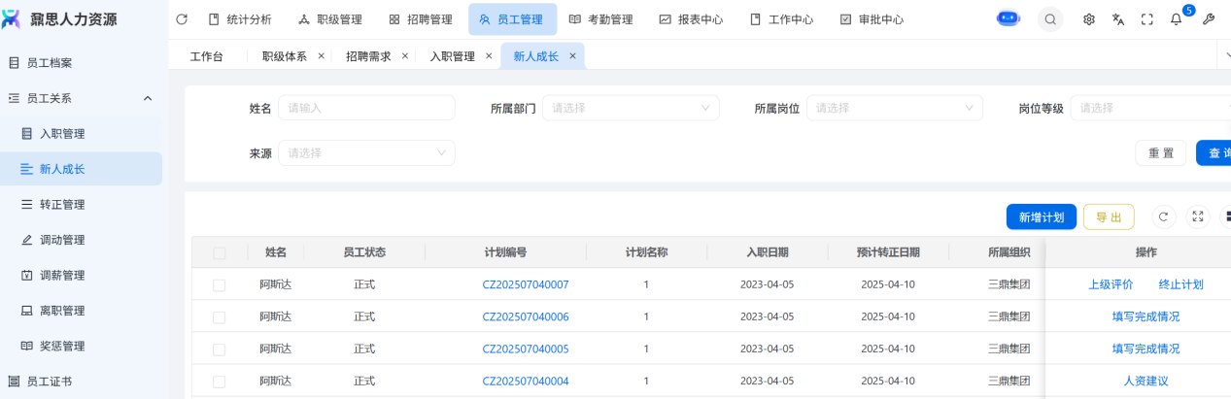Check the row for plan CZ202507040007
This screenshot has height=399, width=1231.
click(x=219, y=284)
